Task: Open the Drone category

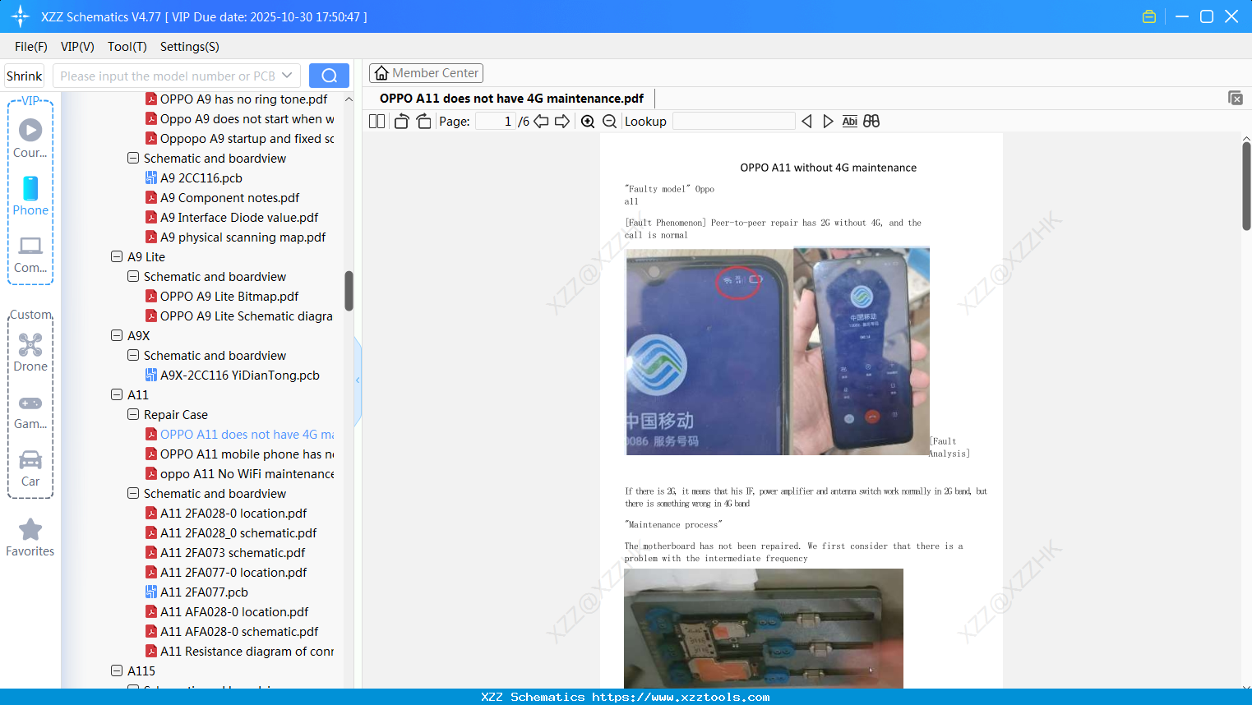Action: point(30,352)
